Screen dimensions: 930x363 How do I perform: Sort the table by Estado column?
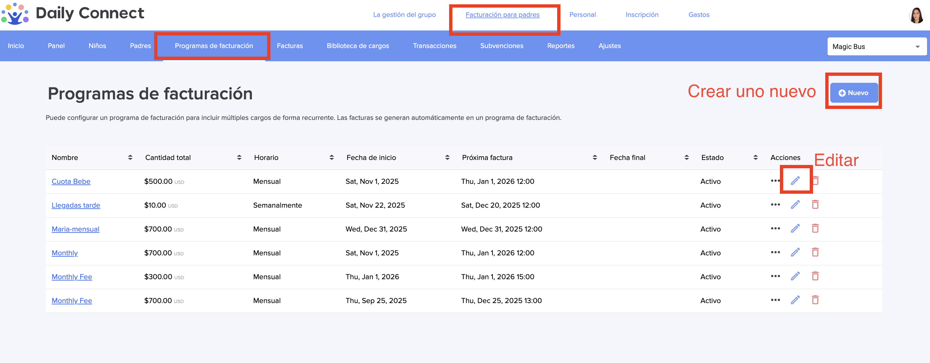pos(755,157)
